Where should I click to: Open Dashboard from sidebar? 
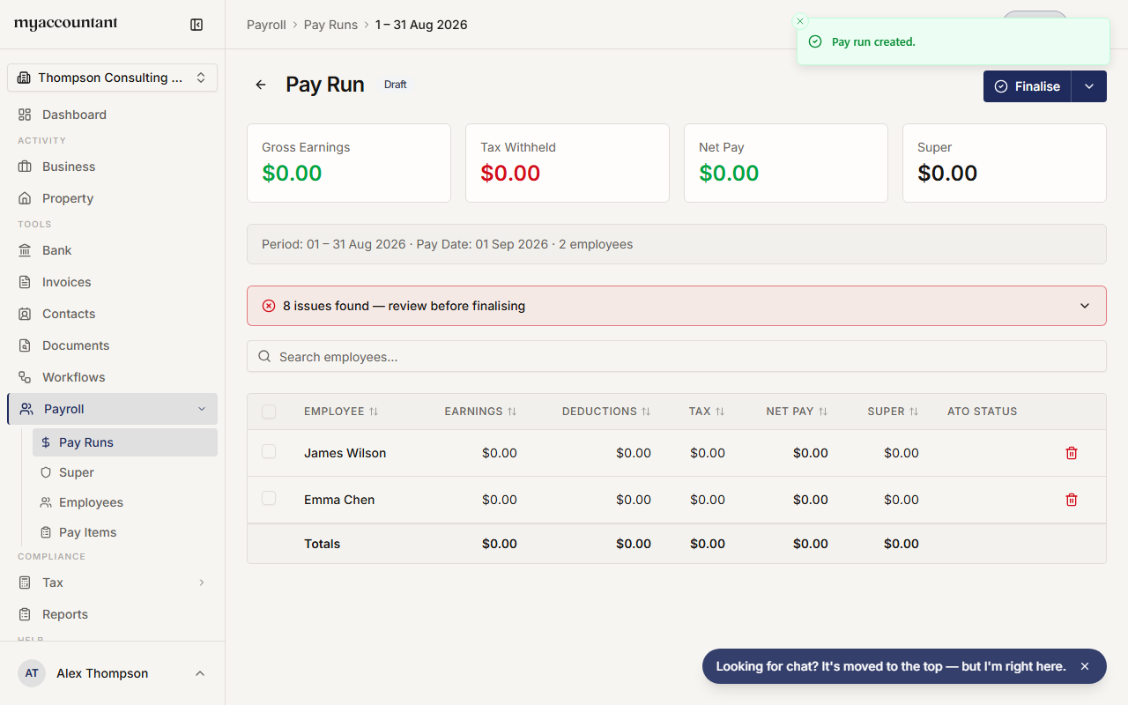(x=112, y=115)
